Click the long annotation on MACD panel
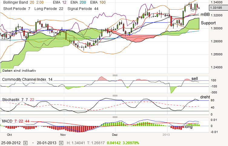The height and width of the screenshot is (146, 228). pyautogui.click(x=188, y=127)
